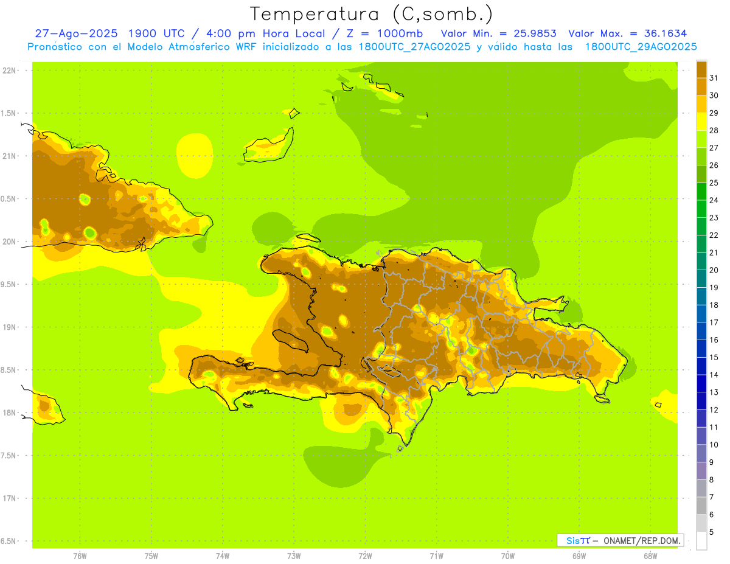
Task: Click the colorbar value '27'
Action: (714, 148)
